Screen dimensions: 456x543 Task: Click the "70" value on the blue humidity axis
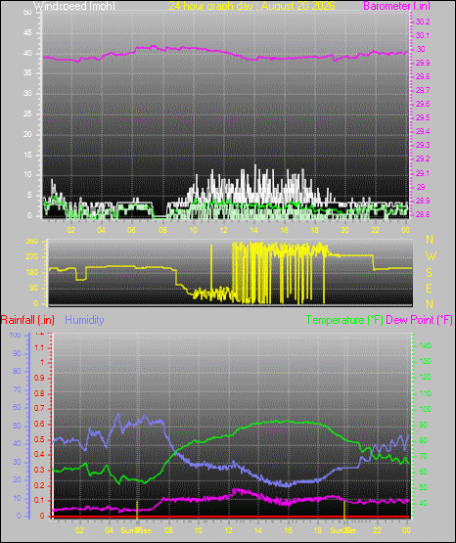click(17, 390)
